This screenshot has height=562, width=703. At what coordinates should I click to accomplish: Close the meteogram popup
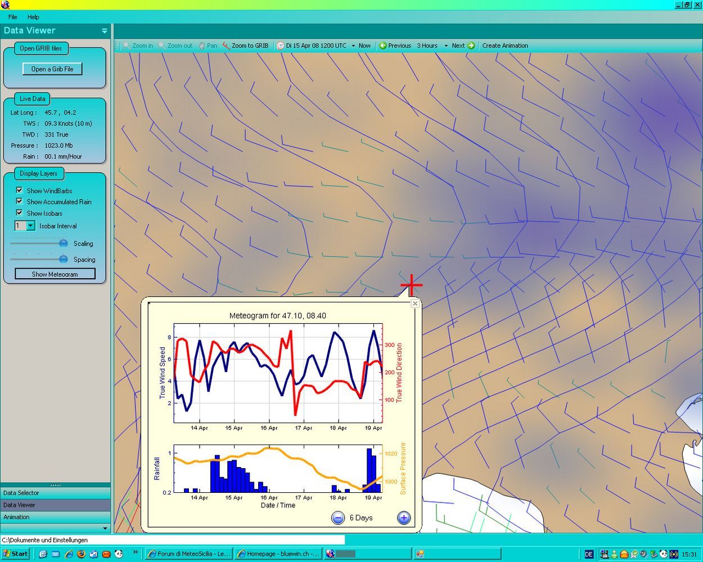click(415, 303)
